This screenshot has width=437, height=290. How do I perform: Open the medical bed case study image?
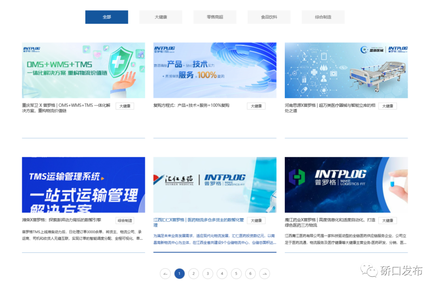346,70
